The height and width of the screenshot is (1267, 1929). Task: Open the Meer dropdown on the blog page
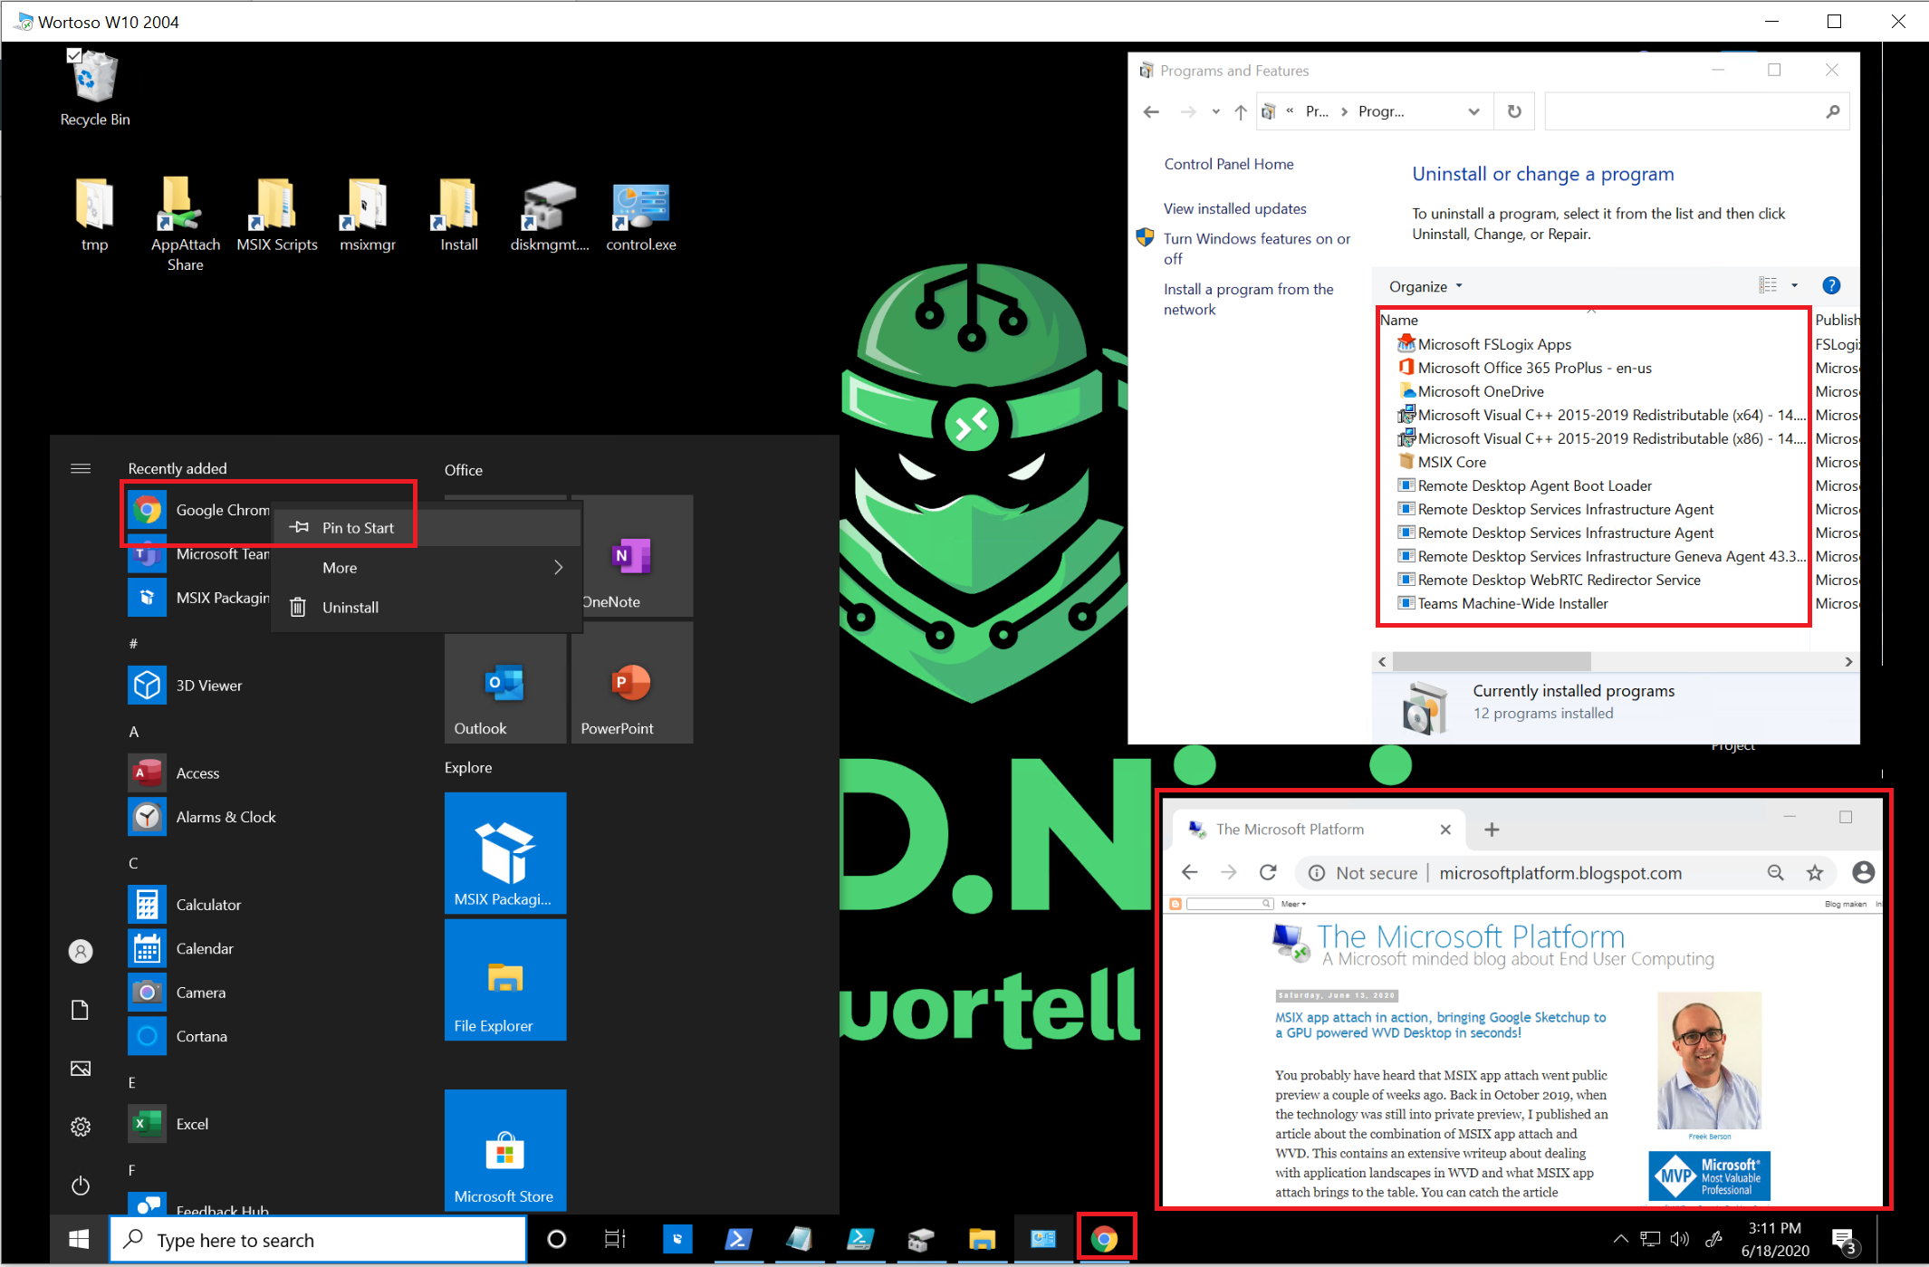1293,904
